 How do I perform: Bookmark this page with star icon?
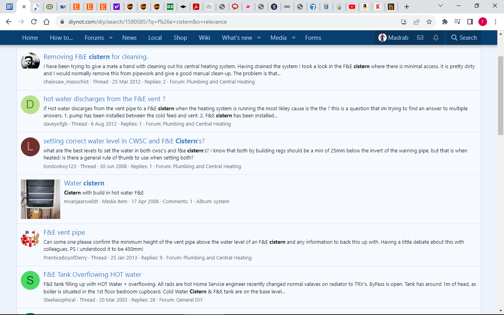(429, 22)
